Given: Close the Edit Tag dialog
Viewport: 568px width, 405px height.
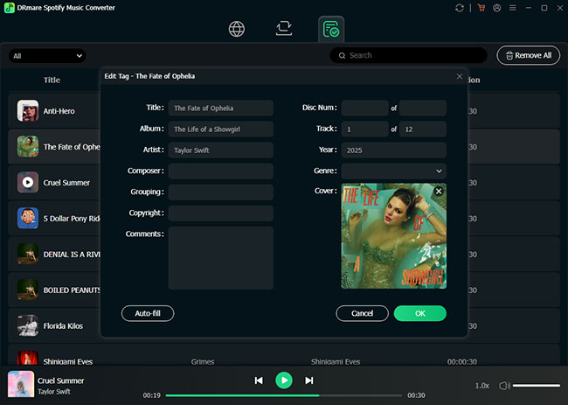Looking at the screenshot, I should click(x=460, y=76).
